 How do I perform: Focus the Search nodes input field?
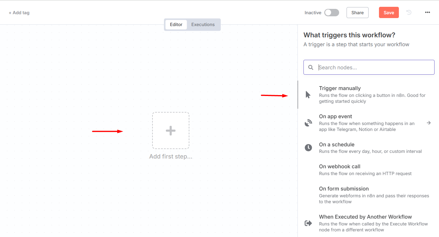369,68
